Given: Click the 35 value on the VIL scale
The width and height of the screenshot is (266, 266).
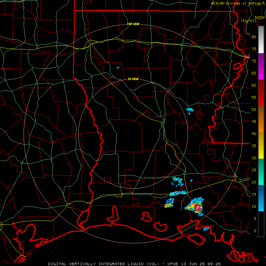Looking at the screenshot, I should pos(254,146).
